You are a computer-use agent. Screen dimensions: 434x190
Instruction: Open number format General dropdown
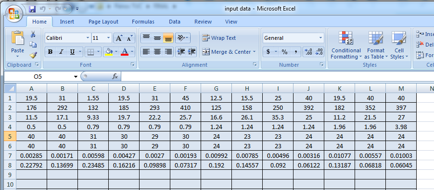click(321, 38)
